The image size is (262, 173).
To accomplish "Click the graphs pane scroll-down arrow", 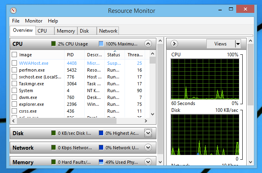I will pos(250,162).
